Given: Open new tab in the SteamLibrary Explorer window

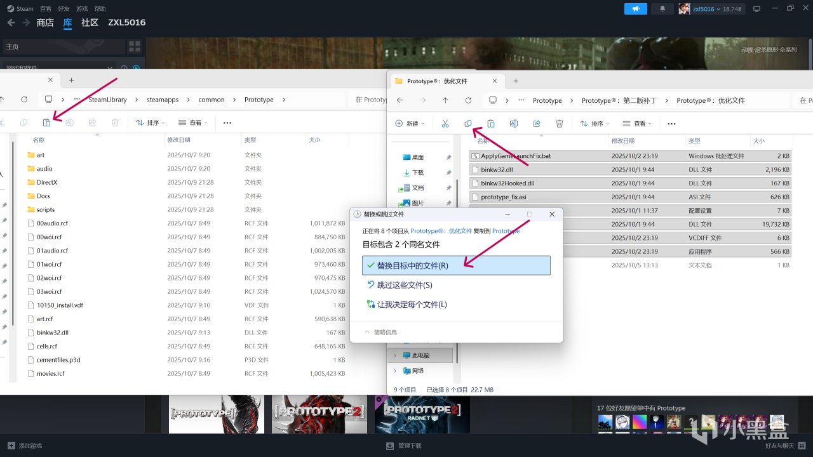Looking at the screenshot, I should tap(71, 80).
